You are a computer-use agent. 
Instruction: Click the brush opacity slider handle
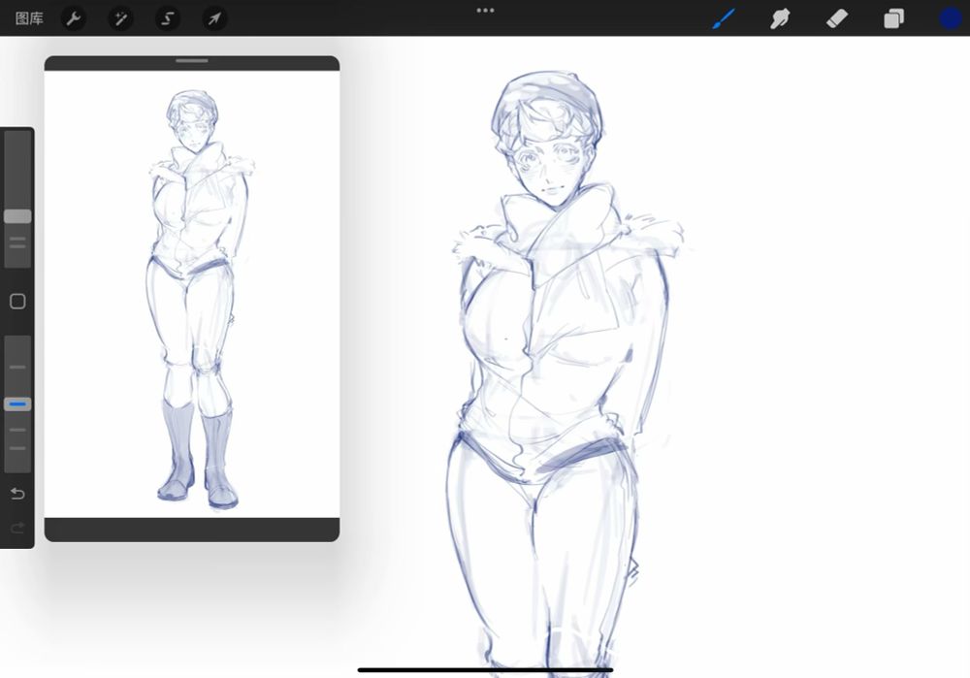click(17, 404)
